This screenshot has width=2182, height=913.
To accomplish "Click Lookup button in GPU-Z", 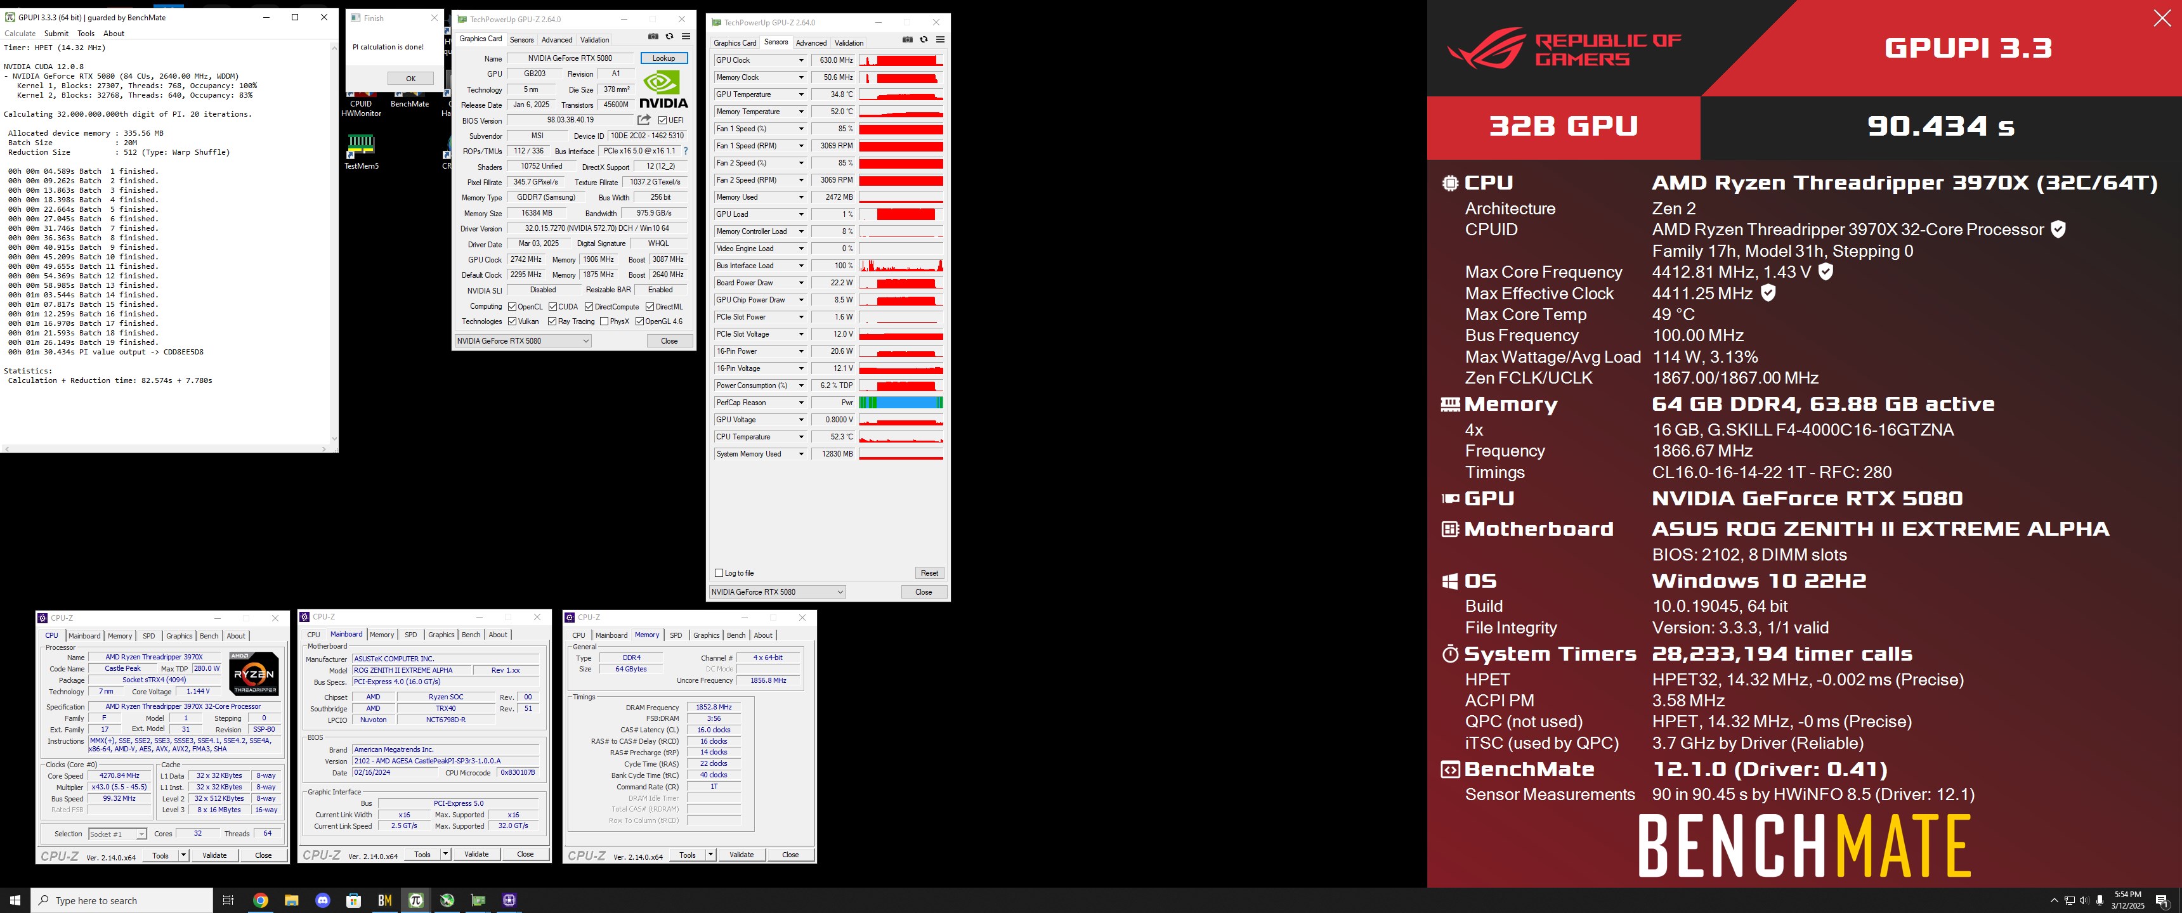I will tap(663, 58).
